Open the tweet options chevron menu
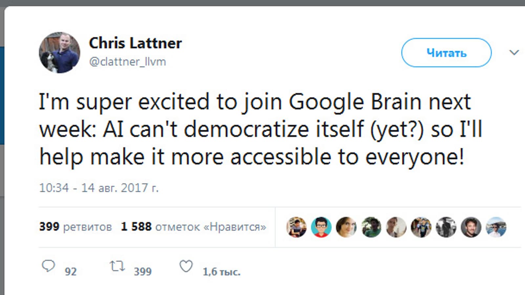Viewport: 525px width, 295px height. click(514, 52)
